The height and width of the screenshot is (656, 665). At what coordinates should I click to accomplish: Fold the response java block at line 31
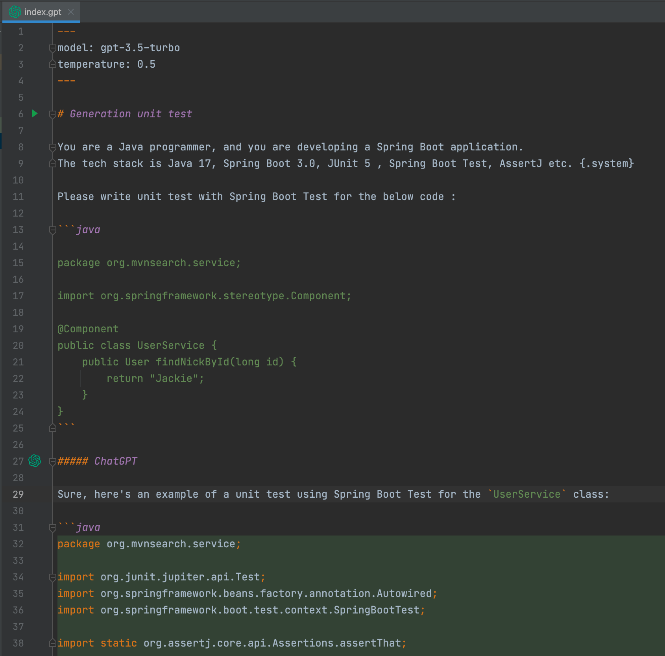[x=52, y=527]
